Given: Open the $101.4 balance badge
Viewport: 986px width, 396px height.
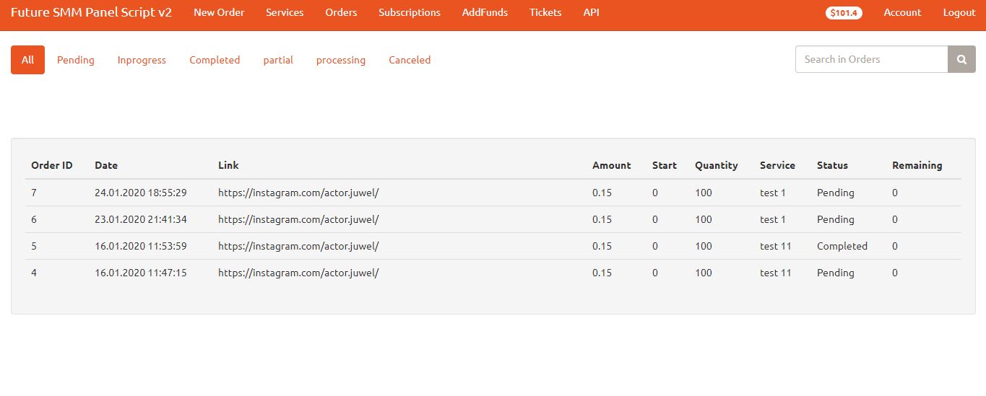Looking at the screenshot, I should pyautogui.click(x=844, y=13).
